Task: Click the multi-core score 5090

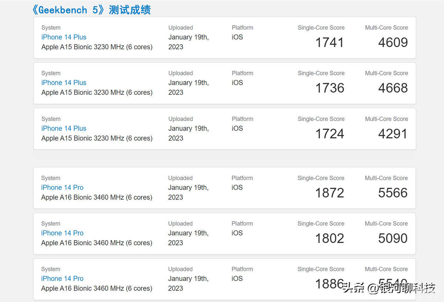Action: click(x=393, y=239)
